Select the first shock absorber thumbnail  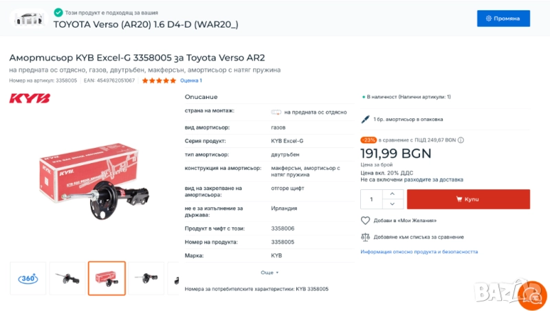[x=67, y=279]
